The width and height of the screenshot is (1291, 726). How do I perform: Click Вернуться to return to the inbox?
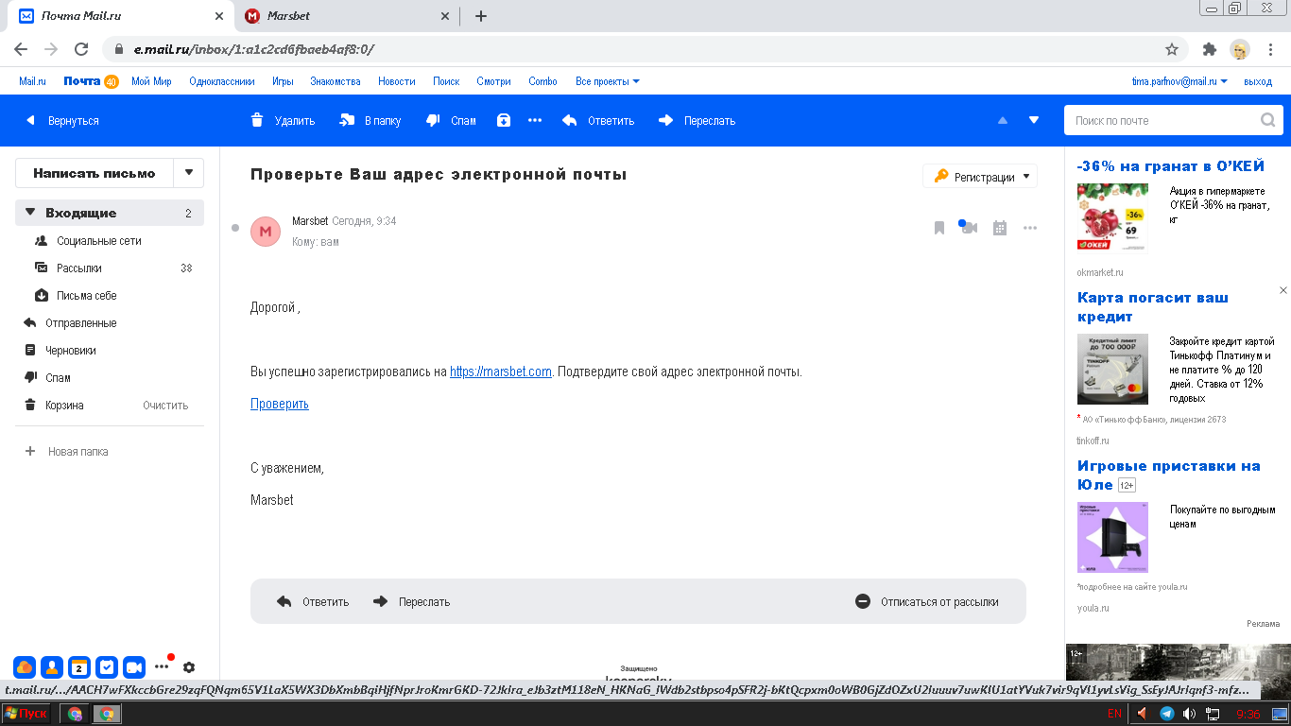(x=62, y=120)
